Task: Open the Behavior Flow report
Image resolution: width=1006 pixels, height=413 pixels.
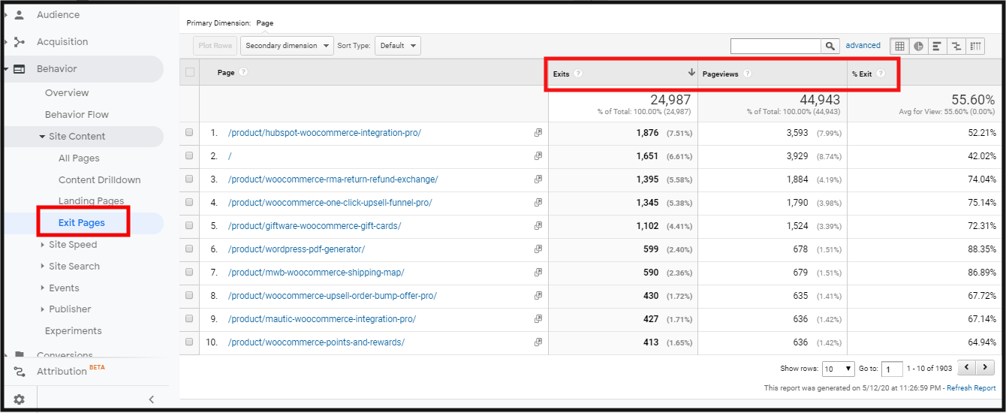Action: [77, 115]
